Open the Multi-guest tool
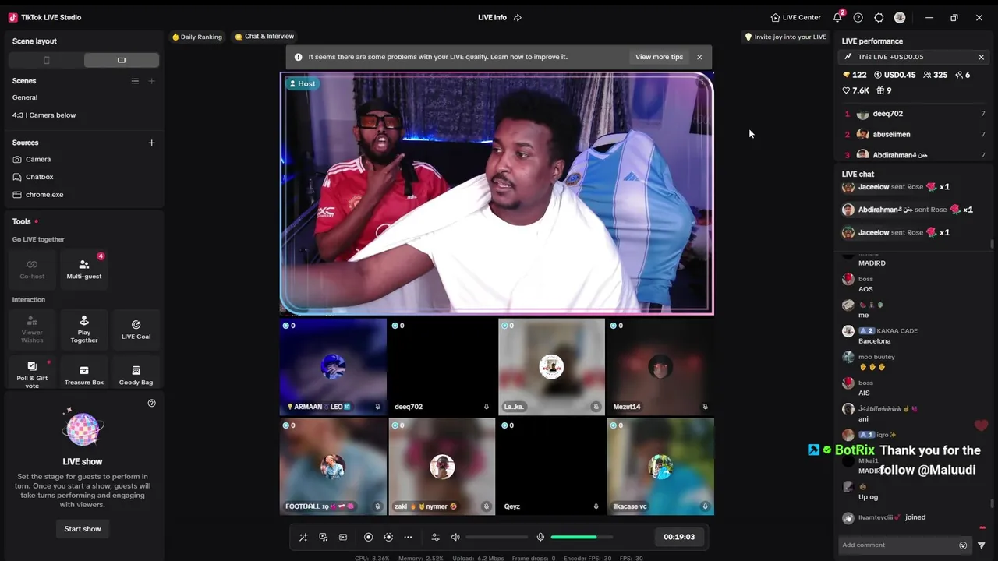Viewport: 998px width, 561px height. (84, 269)
